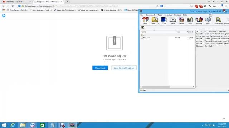Image resolution: width=229 pixels, height=128 pixels.
Task: Select the Fifa 15 entry in WinRAR list
Action: pyautogui.click(x=146, y=38)
